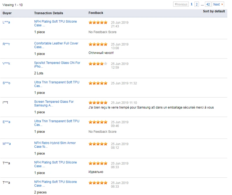Click the '2 Lots' quantity text

(38, 73)
